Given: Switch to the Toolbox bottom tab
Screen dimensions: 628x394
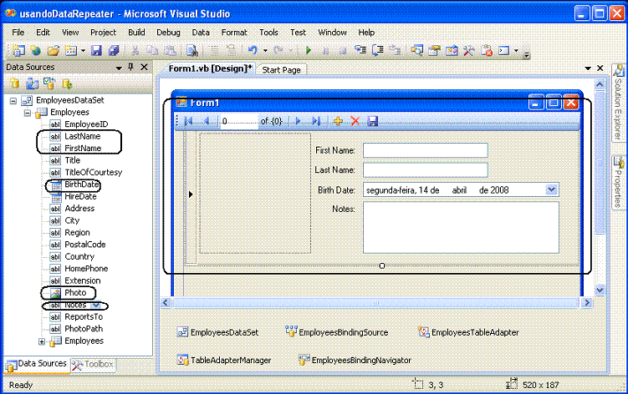Looking at the screenshot, I should (x=94, y=365).
